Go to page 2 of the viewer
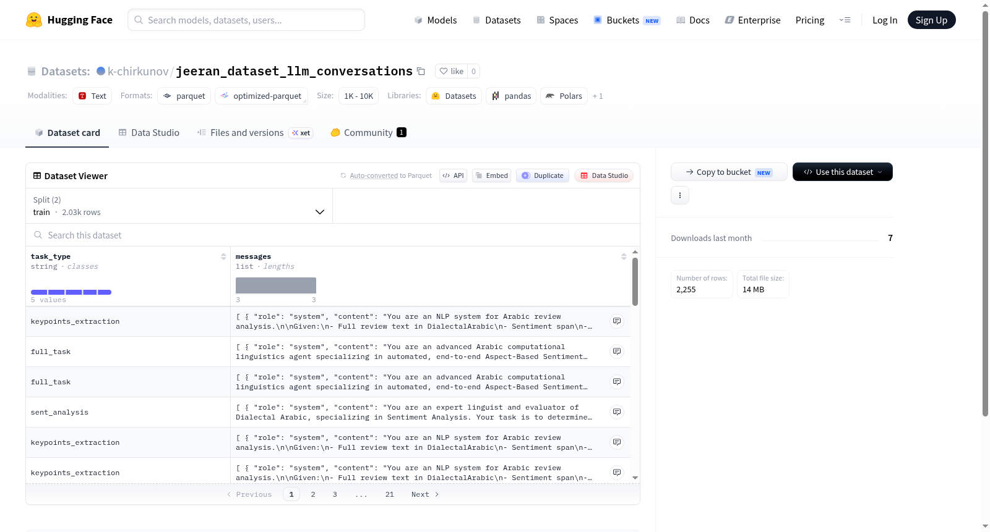The width and height of the screenshot is (990, 532). coord(313,494)
